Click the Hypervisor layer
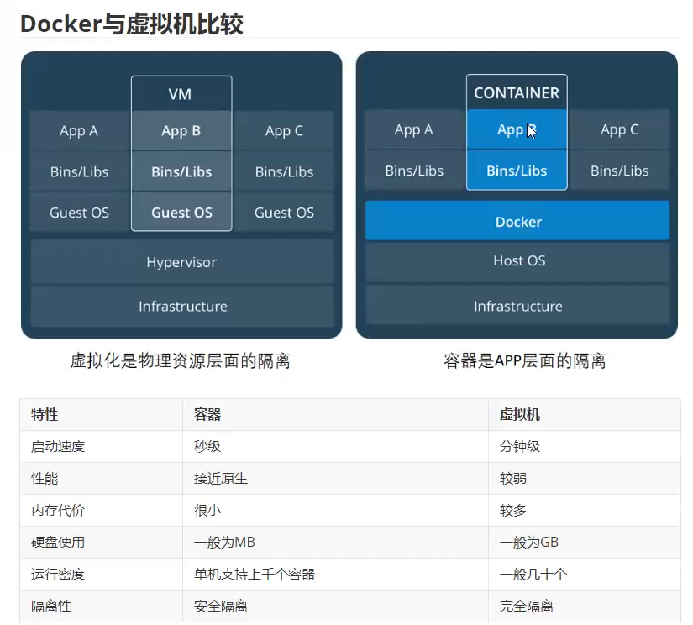The image size is (693, 625). point(182,262)
